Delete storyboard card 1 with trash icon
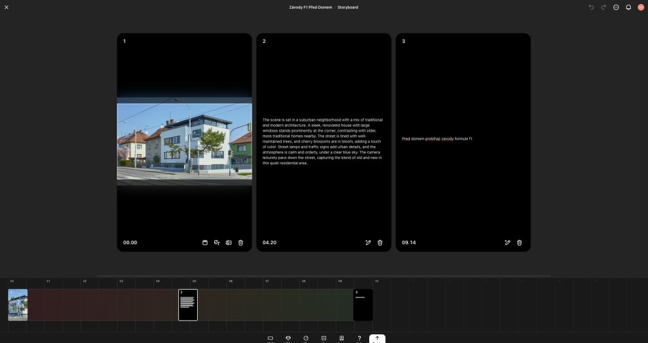Viewport: 648px width, 343px height. pyautogui.click(x=241, y=243)
